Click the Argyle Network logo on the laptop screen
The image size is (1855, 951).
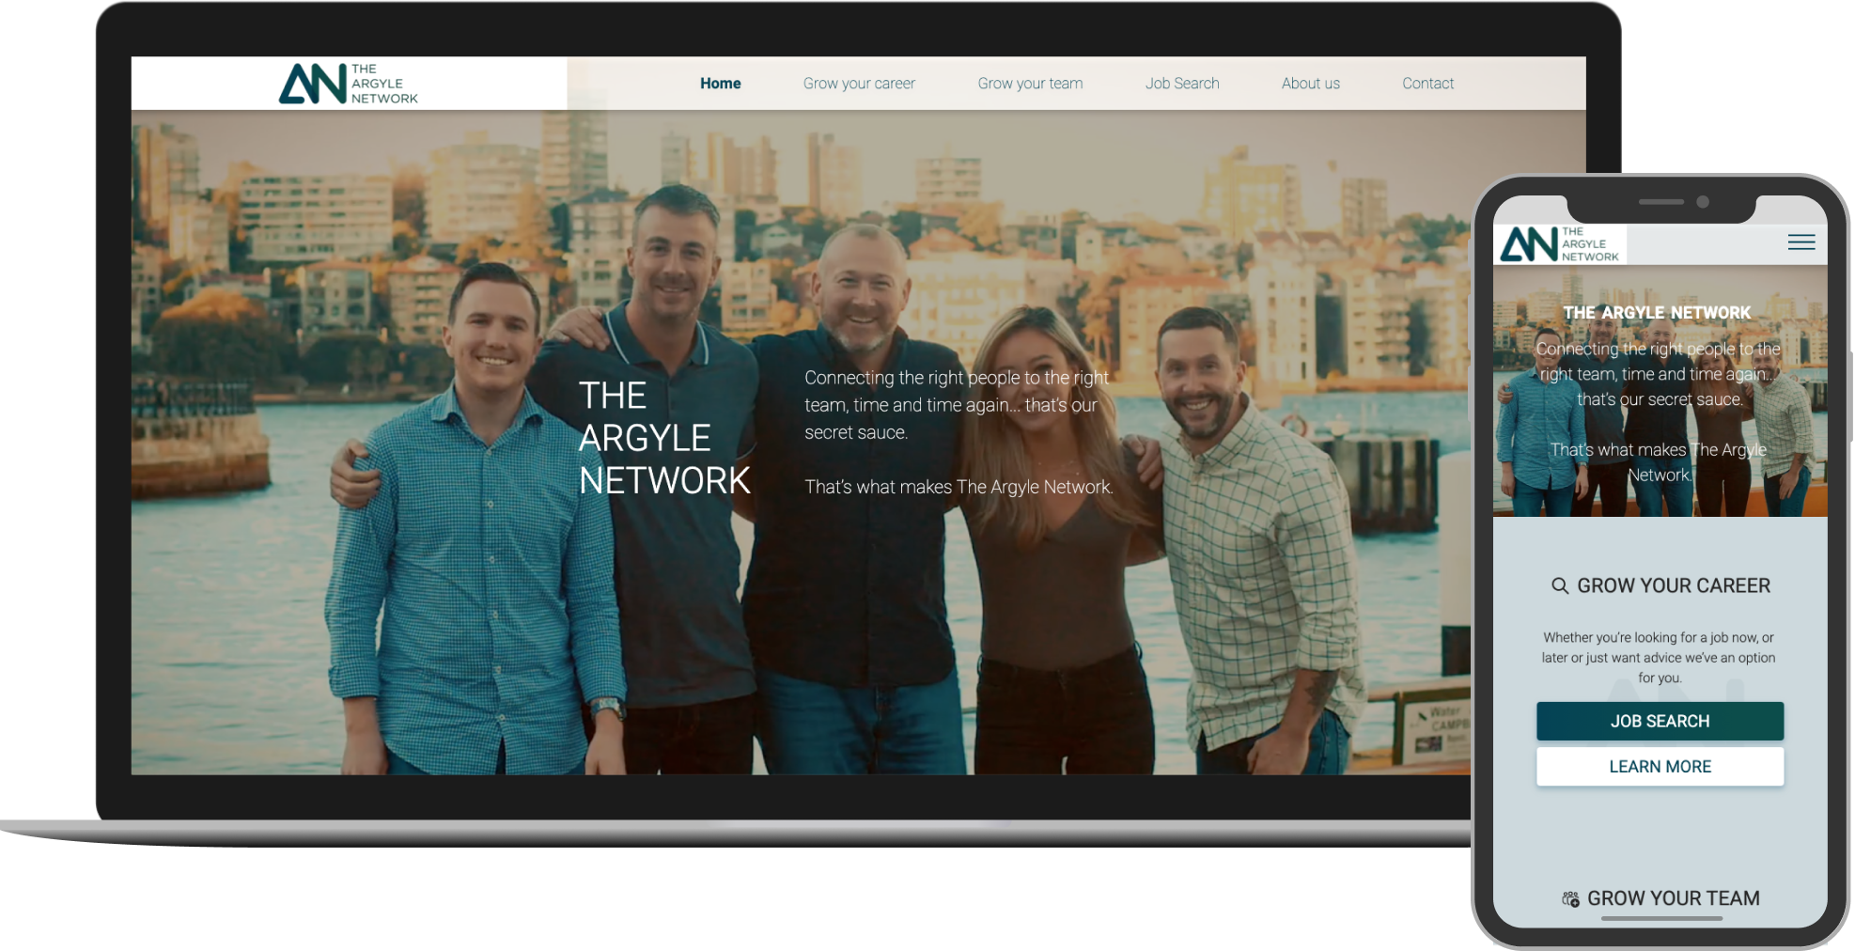click(x=349, y=84)
